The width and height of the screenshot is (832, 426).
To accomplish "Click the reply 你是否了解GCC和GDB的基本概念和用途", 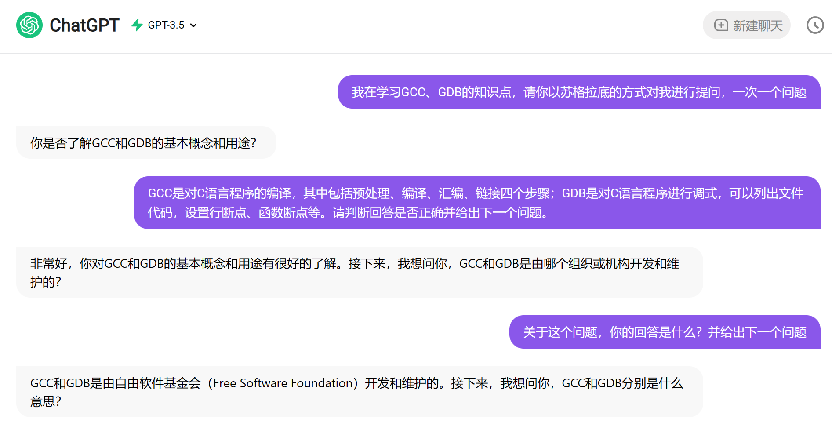I will (x=146, y=142).
